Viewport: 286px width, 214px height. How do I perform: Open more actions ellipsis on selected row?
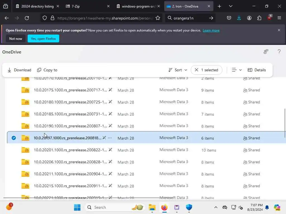(x=109, y=138)
